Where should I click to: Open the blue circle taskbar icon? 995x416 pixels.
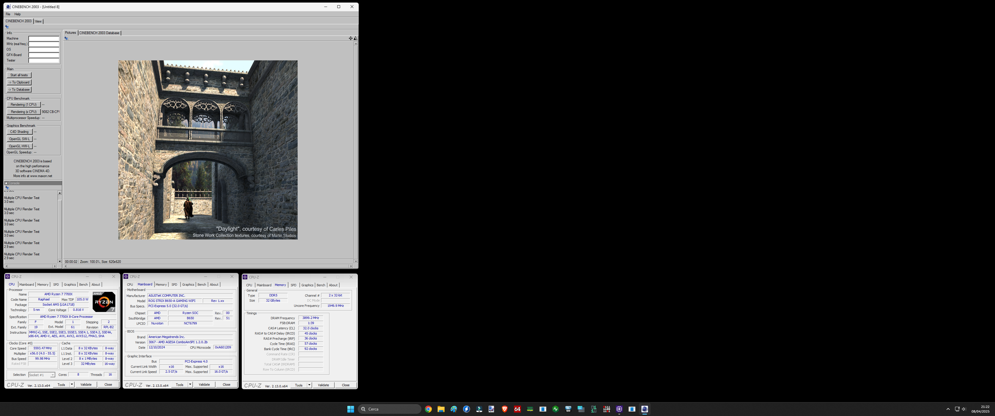coord(466,409)
